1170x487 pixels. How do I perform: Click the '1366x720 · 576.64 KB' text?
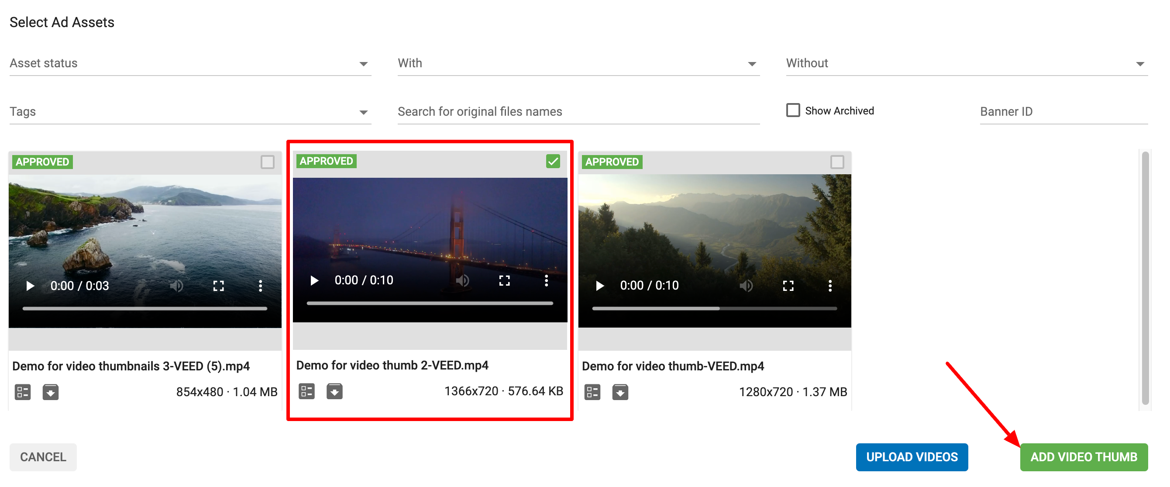pyautogui.click(x=504, y=390)
